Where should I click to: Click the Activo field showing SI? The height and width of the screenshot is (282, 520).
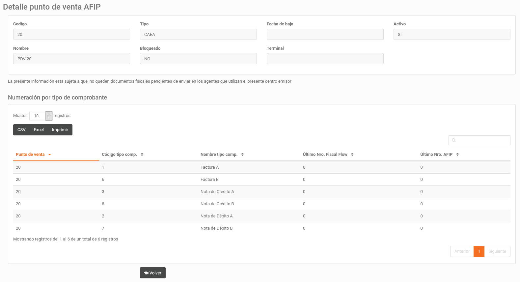(x=452, y=34)
